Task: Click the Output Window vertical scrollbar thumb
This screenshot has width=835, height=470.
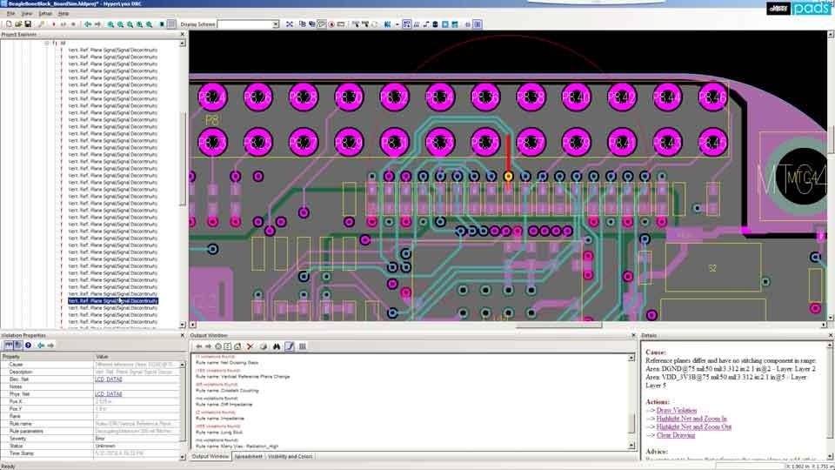Action: pos(631,424)
